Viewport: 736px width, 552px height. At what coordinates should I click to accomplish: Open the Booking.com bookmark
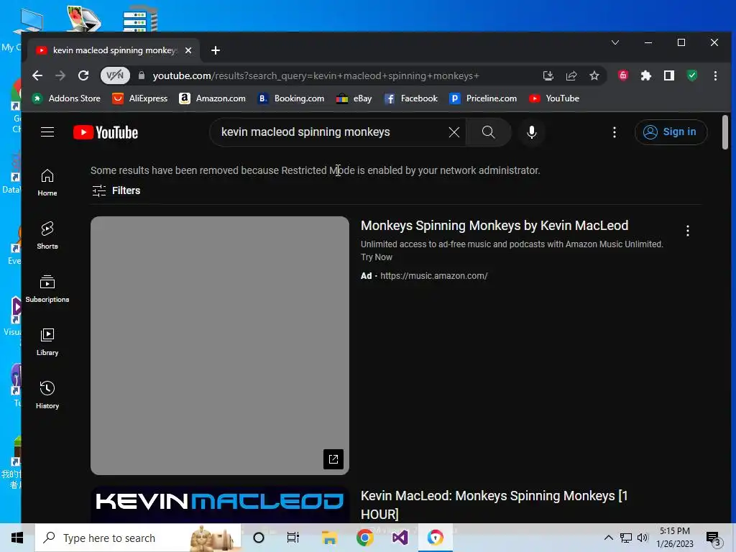[x=290, y=98]
